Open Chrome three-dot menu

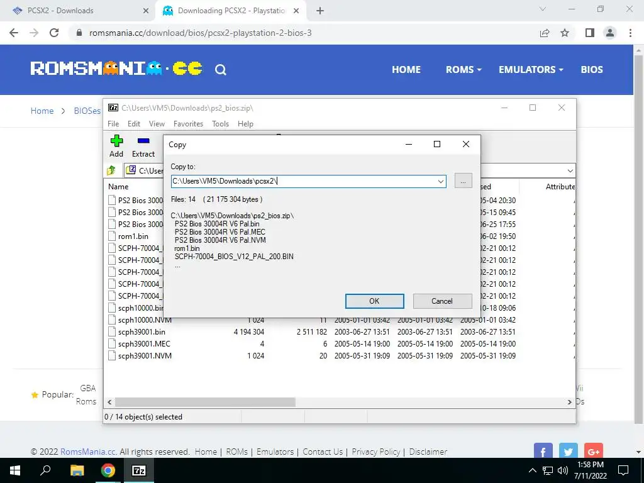[x=630, y=33]
